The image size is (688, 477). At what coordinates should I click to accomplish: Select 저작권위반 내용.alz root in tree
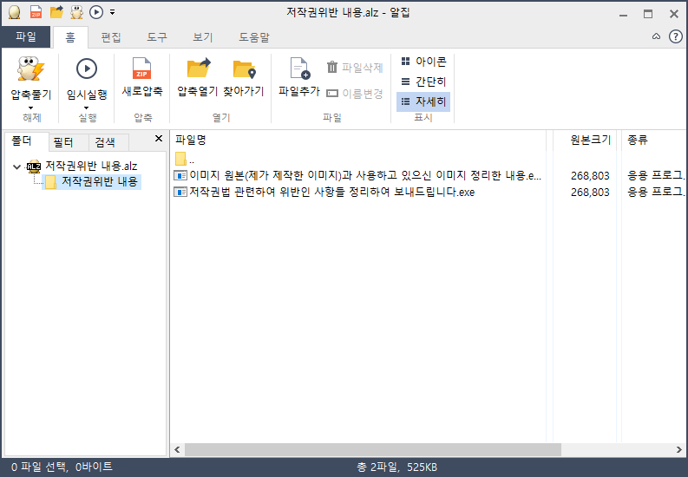point(91,167)
